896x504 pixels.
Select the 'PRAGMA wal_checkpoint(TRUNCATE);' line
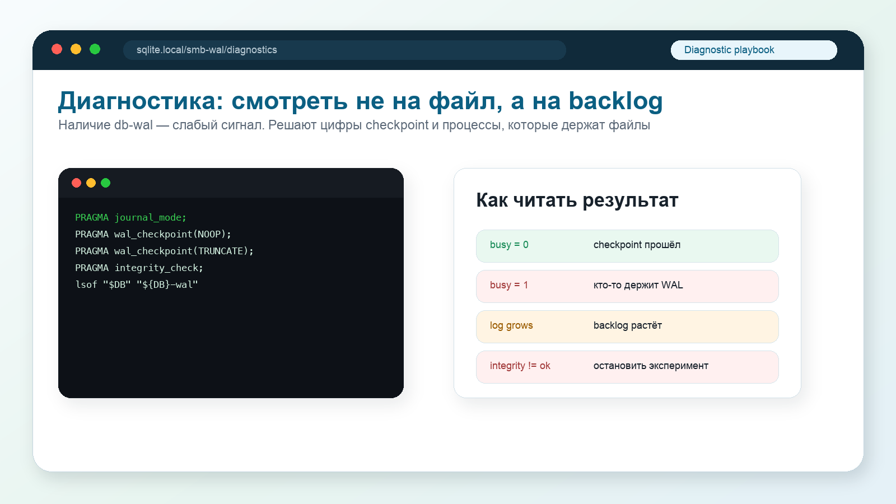(164, 251)
